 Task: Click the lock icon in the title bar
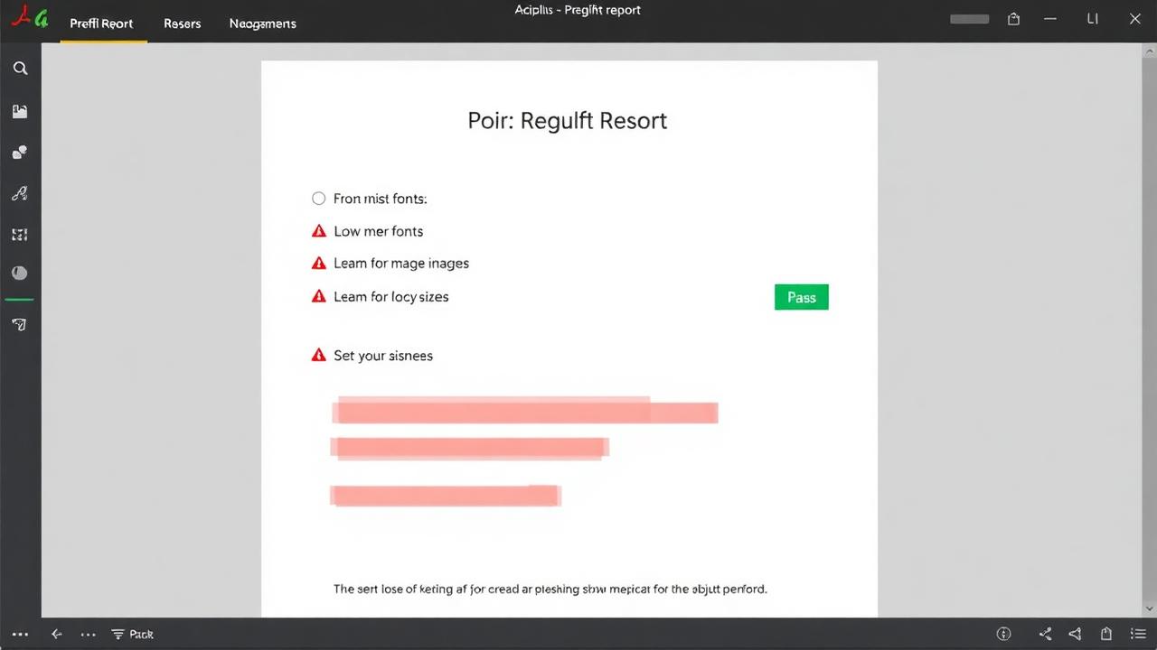tap(1013, 19)
